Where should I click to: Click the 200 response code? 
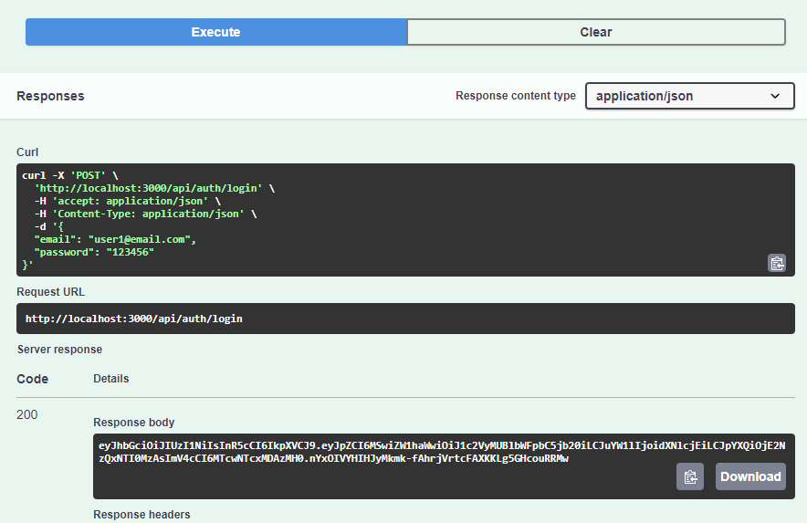(x=26, y=415)
